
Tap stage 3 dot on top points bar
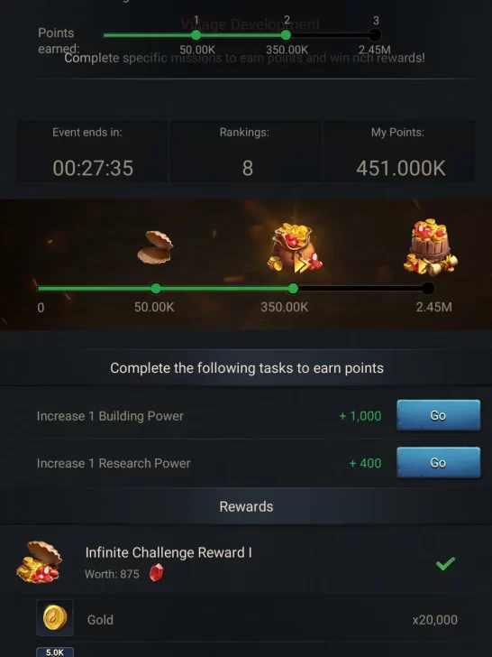[x=375, y=35]
